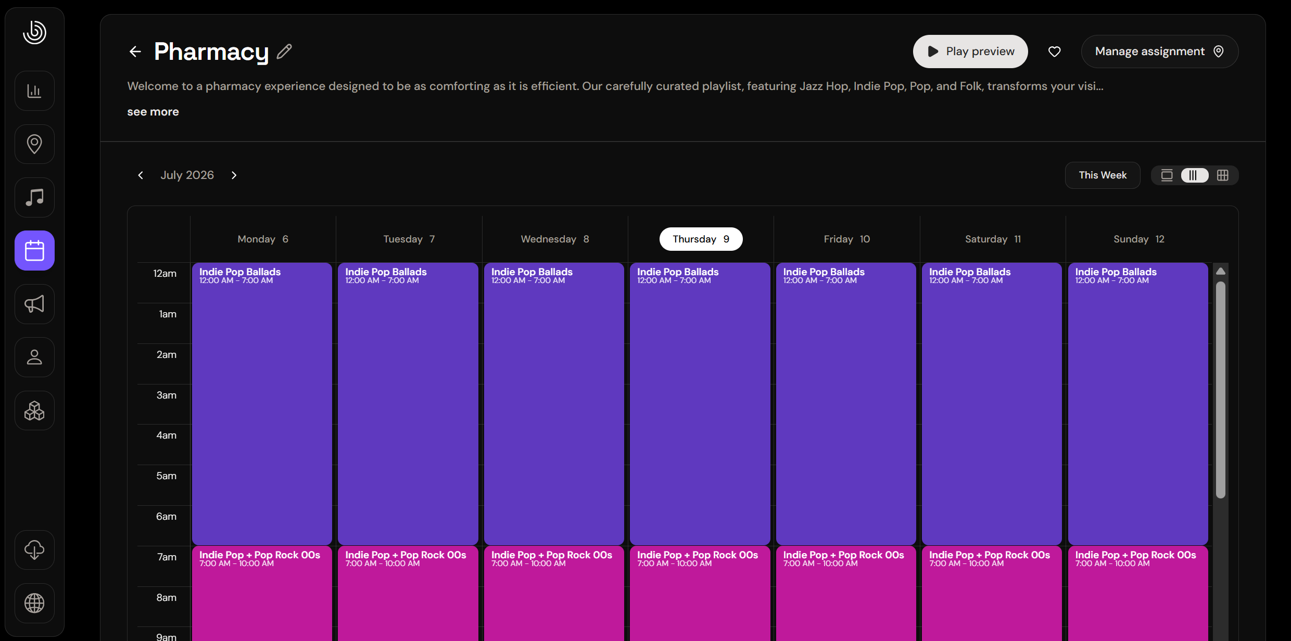
Task: Open Thursday's Indie Pop + Pop Rock 00s block
Action: [x=700, y=594]
